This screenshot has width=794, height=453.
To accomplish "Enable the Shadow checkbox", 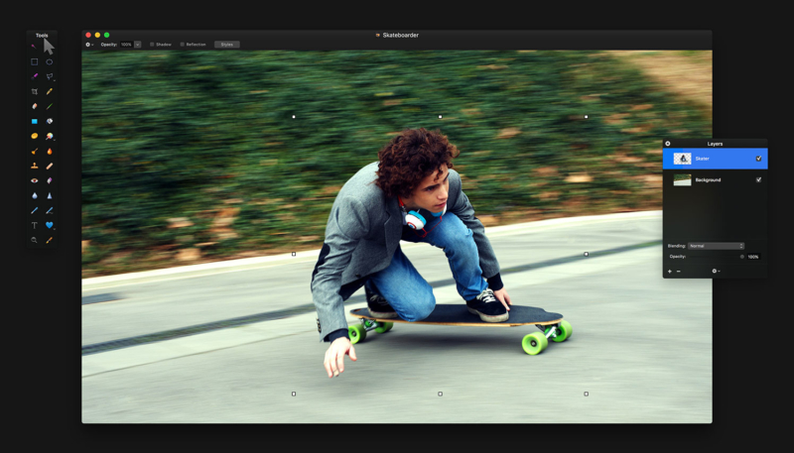I will point(152,45).
